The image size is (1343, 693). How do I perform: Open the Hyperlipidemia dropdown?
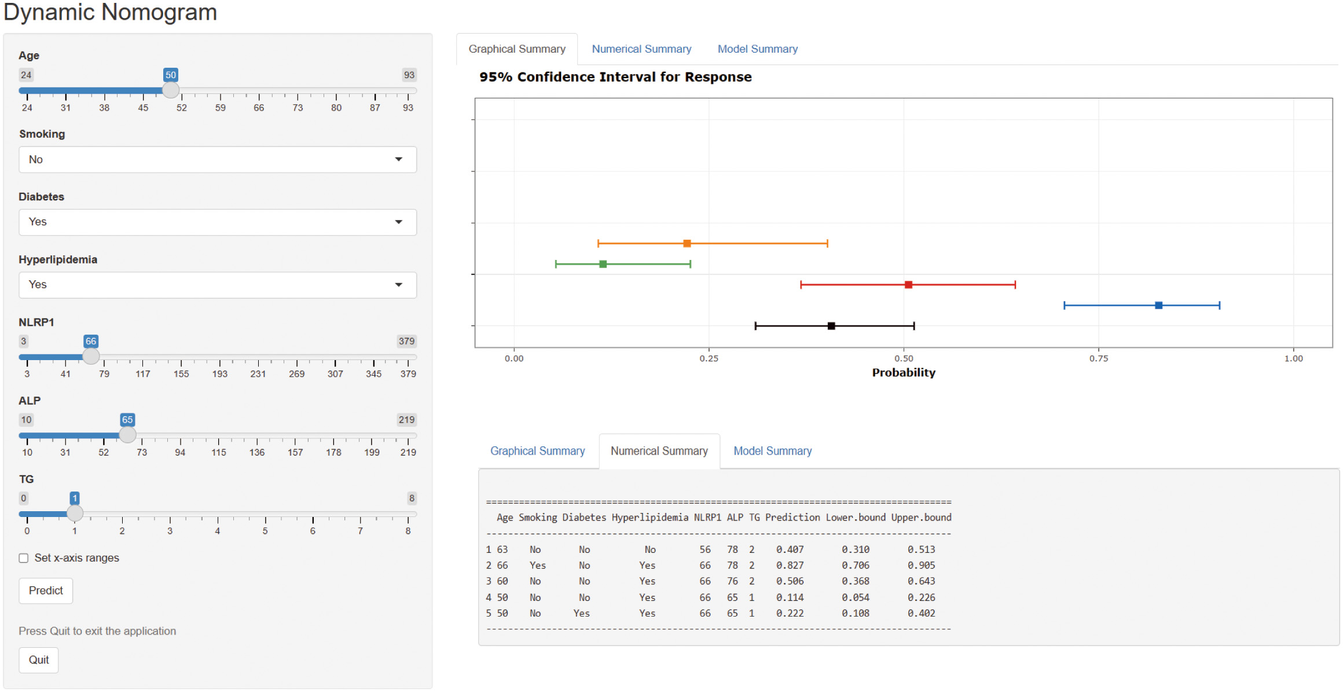tap(218, 285)
